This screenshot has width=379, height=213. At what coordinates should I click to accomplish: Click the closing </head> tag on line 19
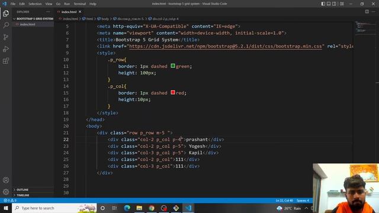(x=95, y=120)
